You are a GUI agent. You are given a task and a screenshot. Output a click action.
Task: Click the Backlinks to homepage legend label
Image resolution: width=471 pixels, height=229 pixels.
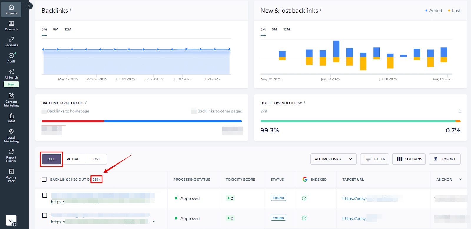point(68,111)
